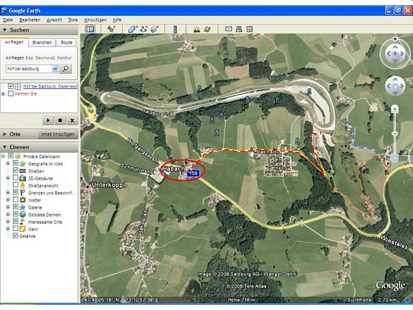Open the search history dropdown arrow
413x310 pixels.
click(55, 69)
